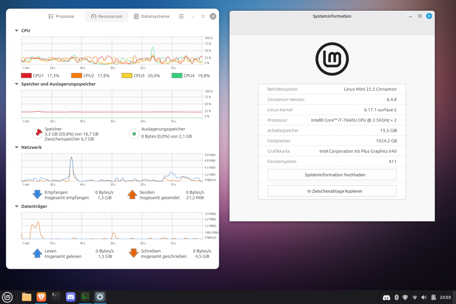
Task: Switch to the Dateisysteme tab
Action: click(x=151, y=16)
